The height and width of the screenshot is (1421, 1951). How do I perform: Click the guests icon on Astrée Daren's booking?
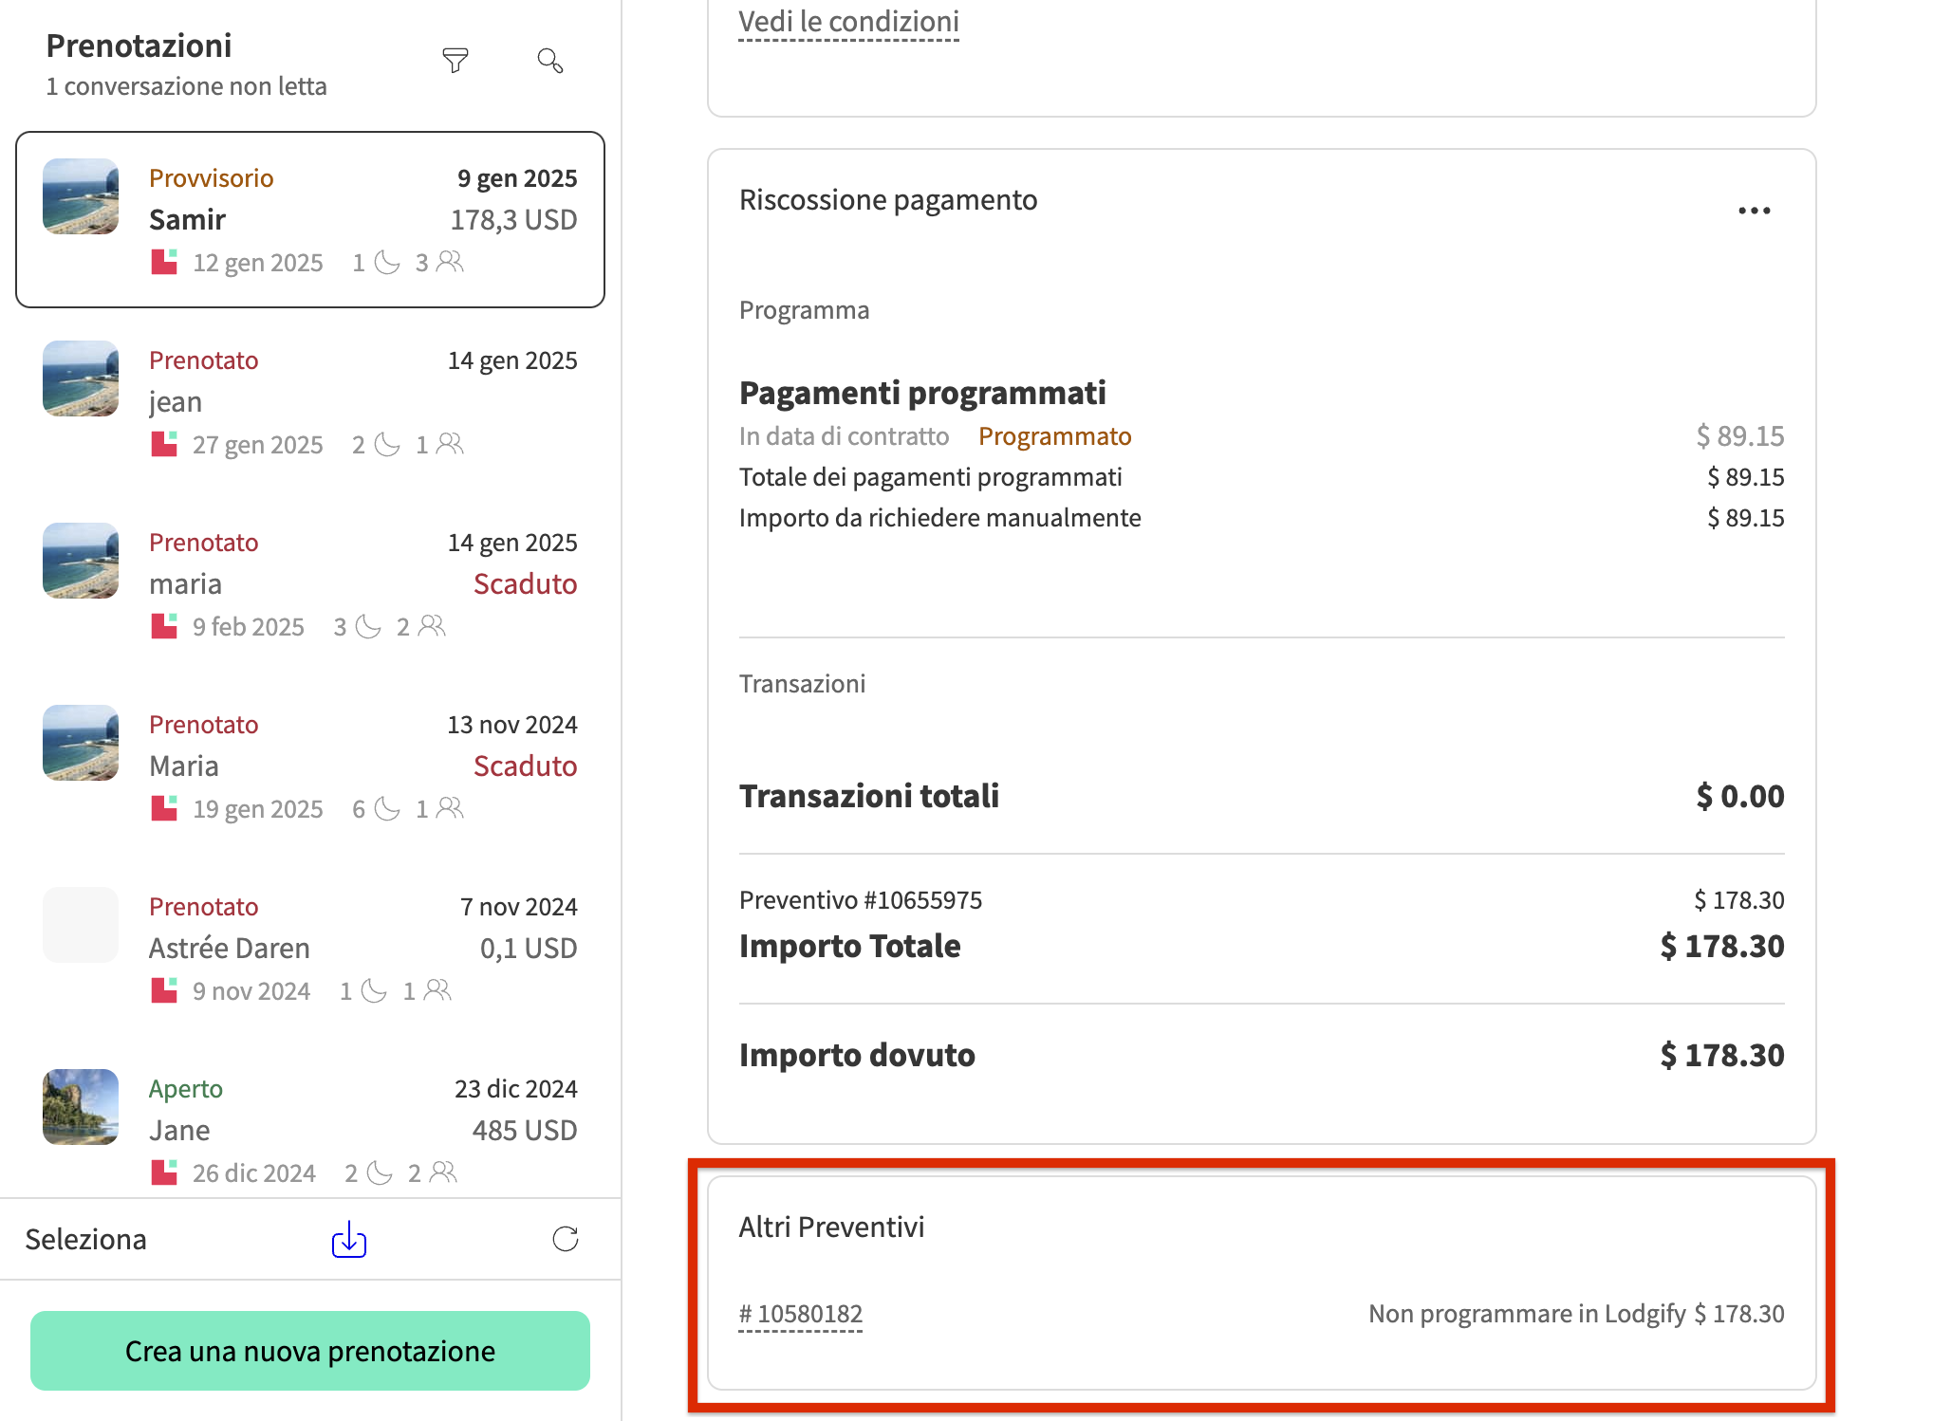point(437,990)
